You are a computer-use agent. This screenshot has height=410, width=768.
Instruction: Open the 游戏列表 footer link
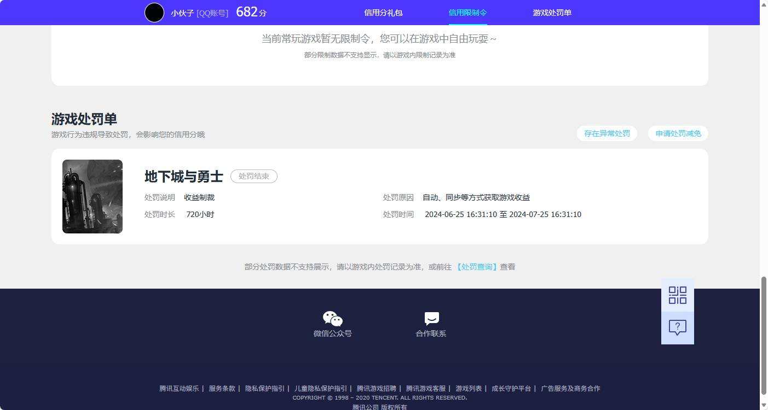click(469, 389)
